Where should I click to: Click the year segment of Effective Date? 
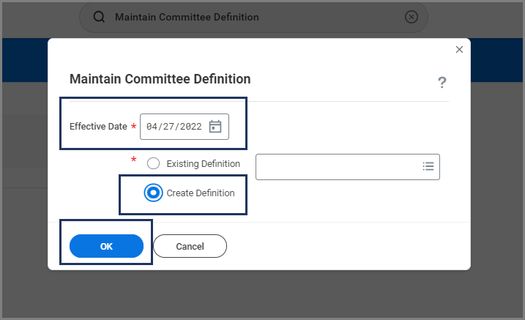[190, 127]
